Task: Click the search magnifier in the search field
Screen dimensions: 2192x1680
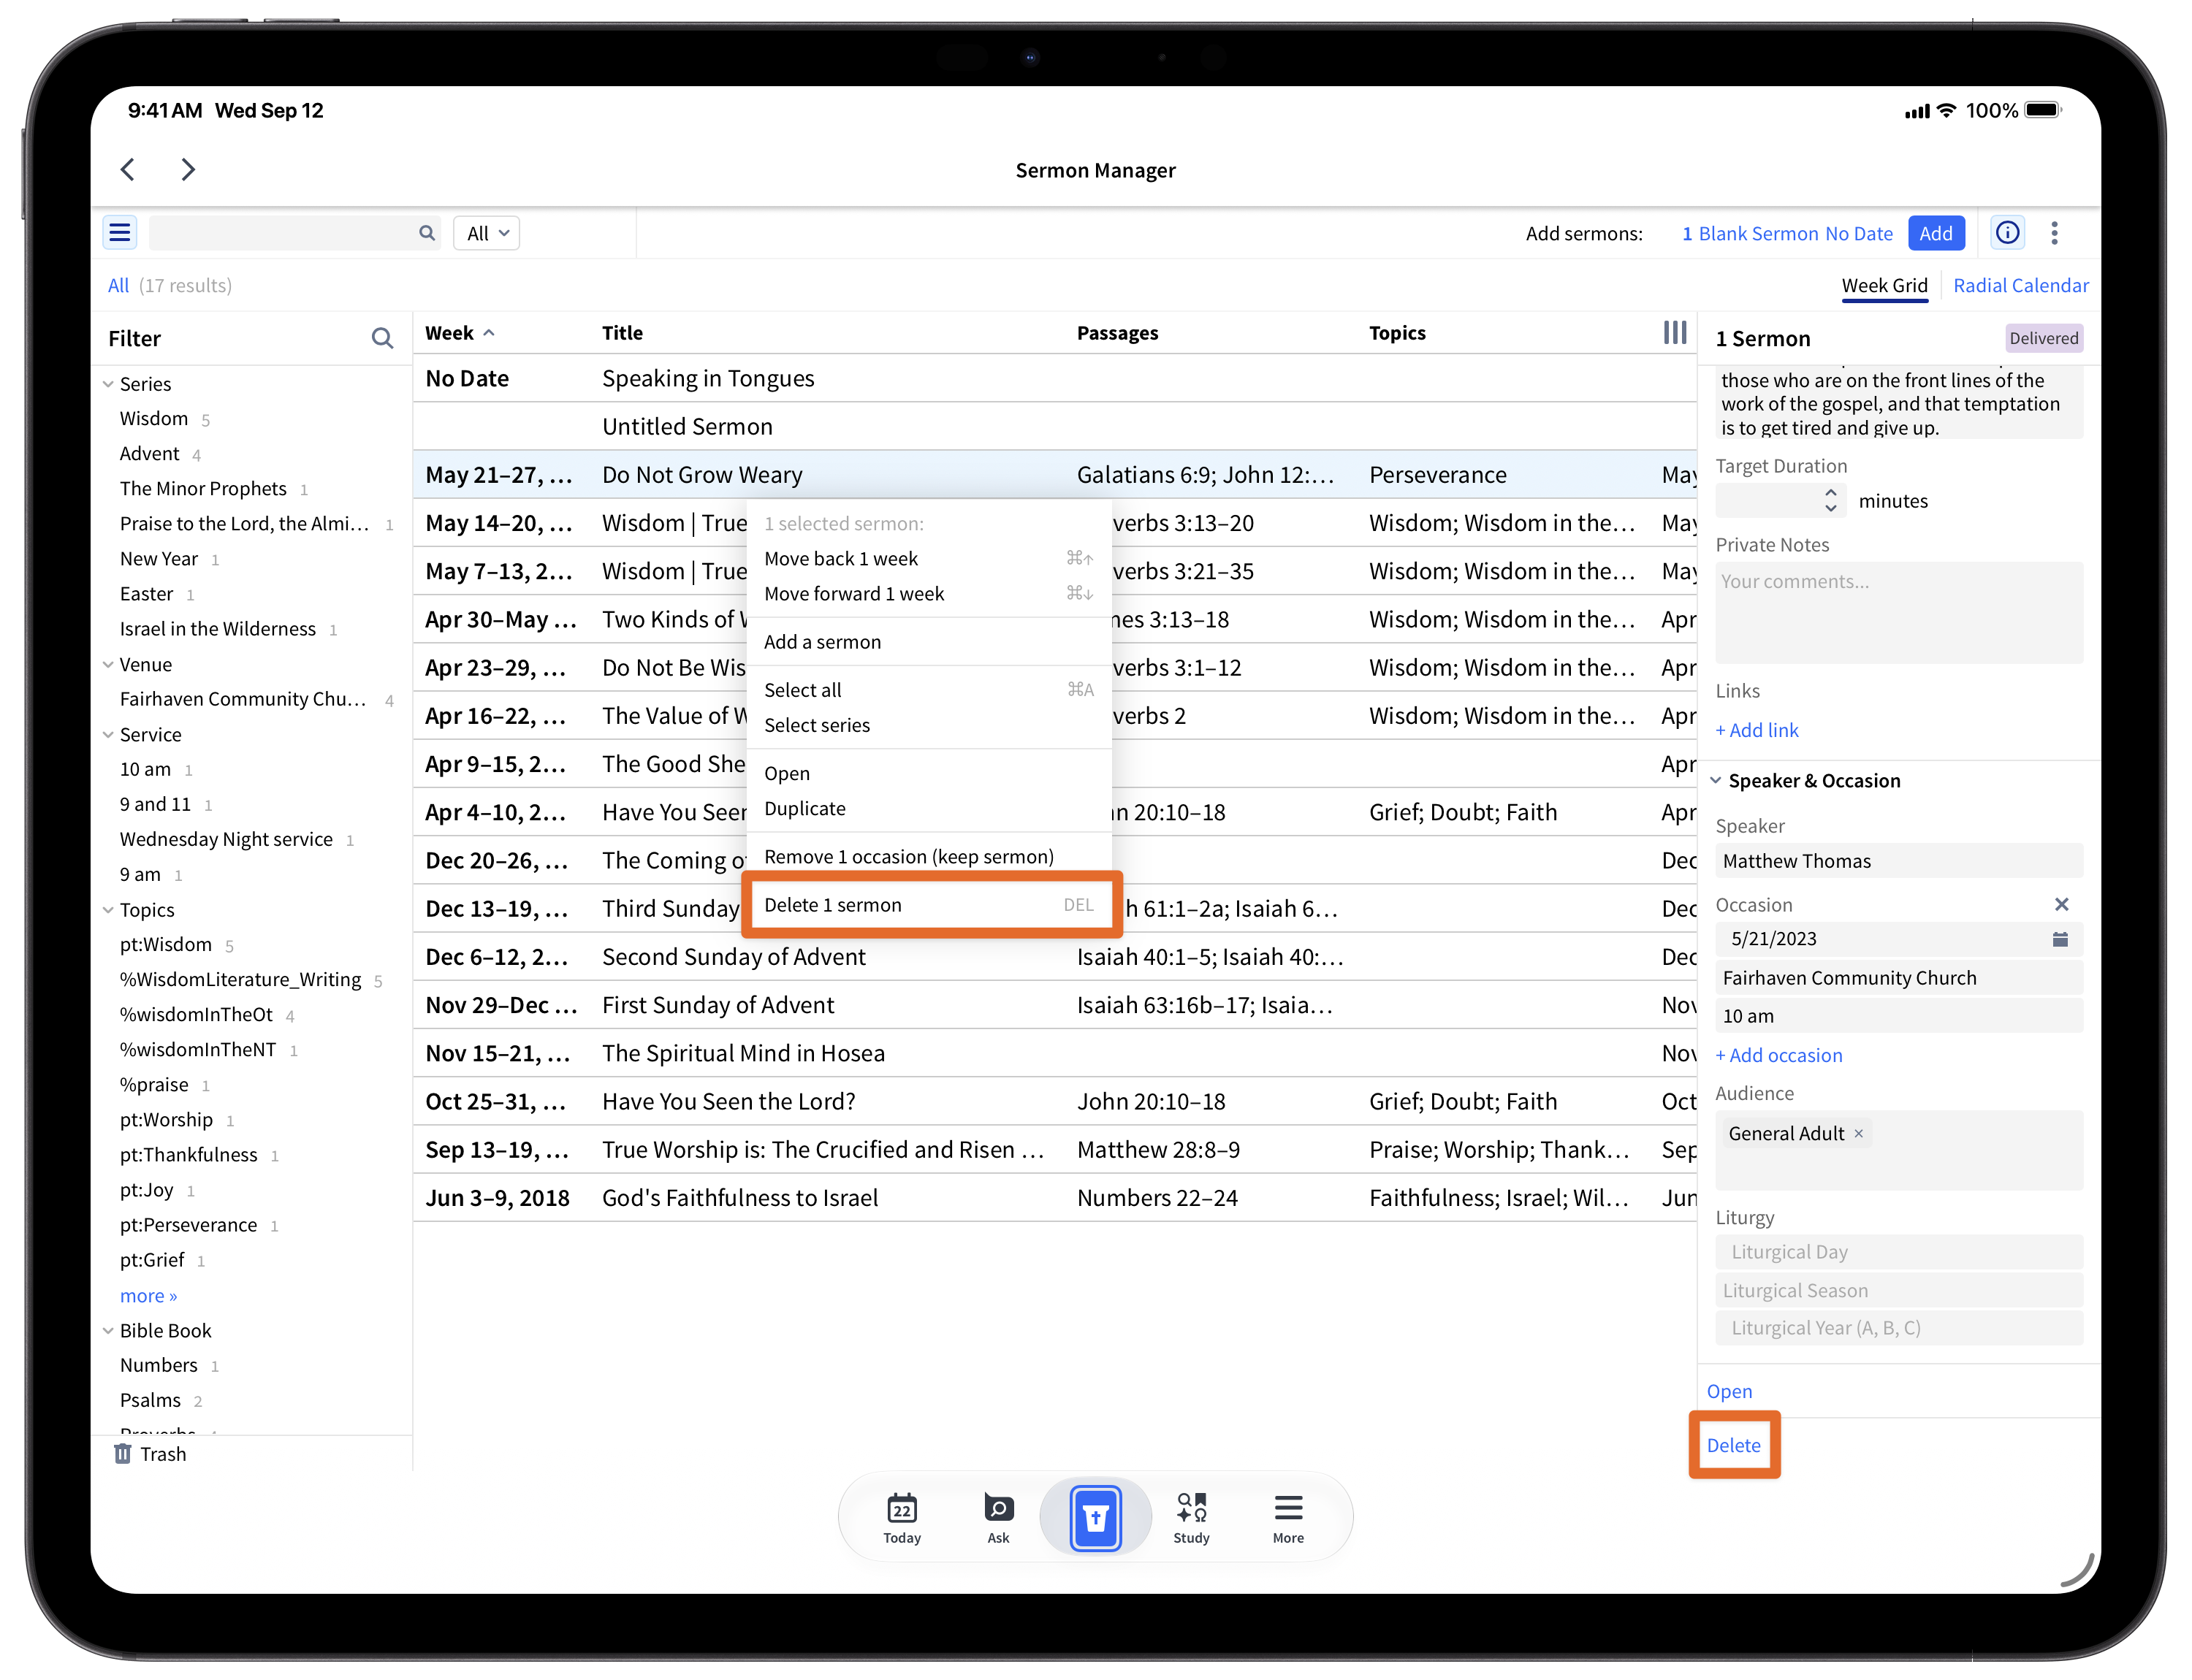Action: click(427, 233)
